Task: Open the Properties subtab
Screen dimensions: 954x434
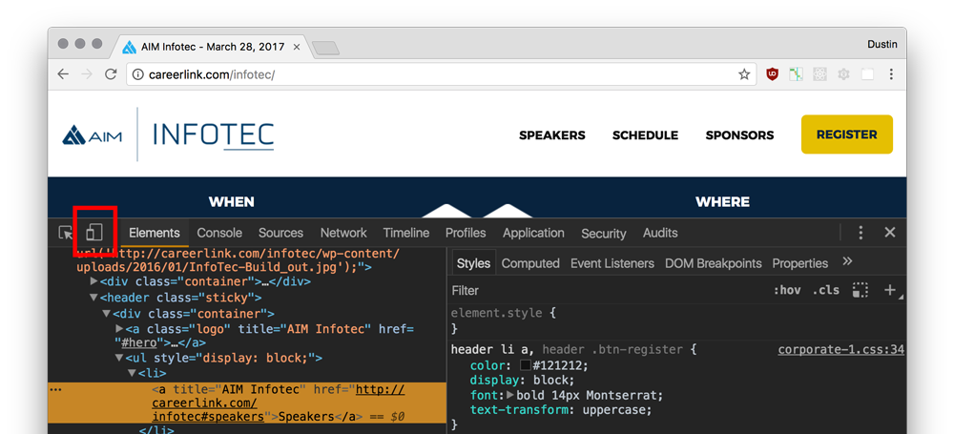Action: (800, 263)
